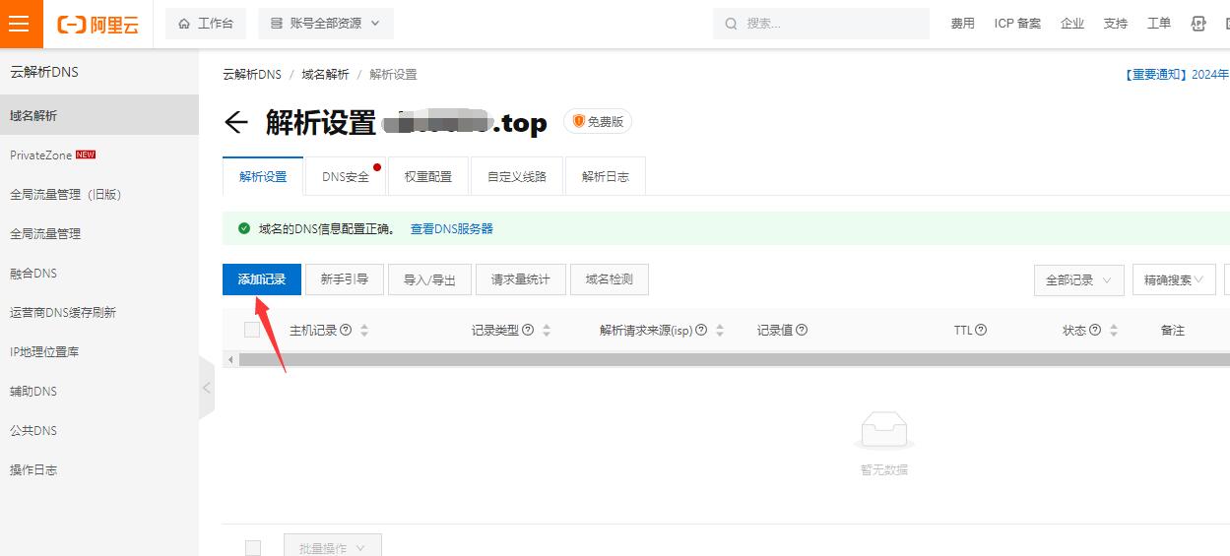Expand the 全部记录 filter dropdown

click(x=1078, y=279)
